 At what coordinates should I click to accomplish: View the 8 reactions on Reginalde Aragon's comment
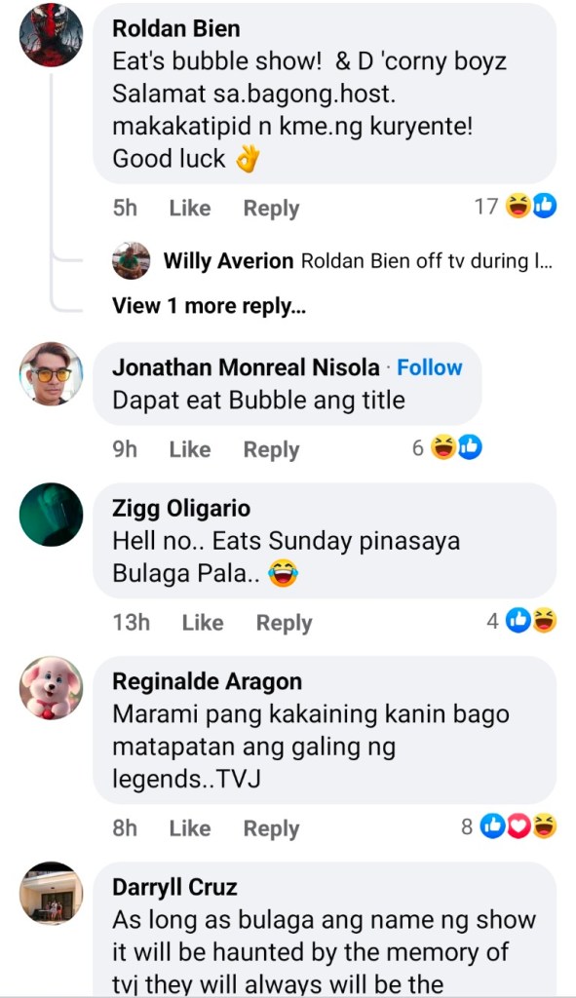(x=509, y=826)
